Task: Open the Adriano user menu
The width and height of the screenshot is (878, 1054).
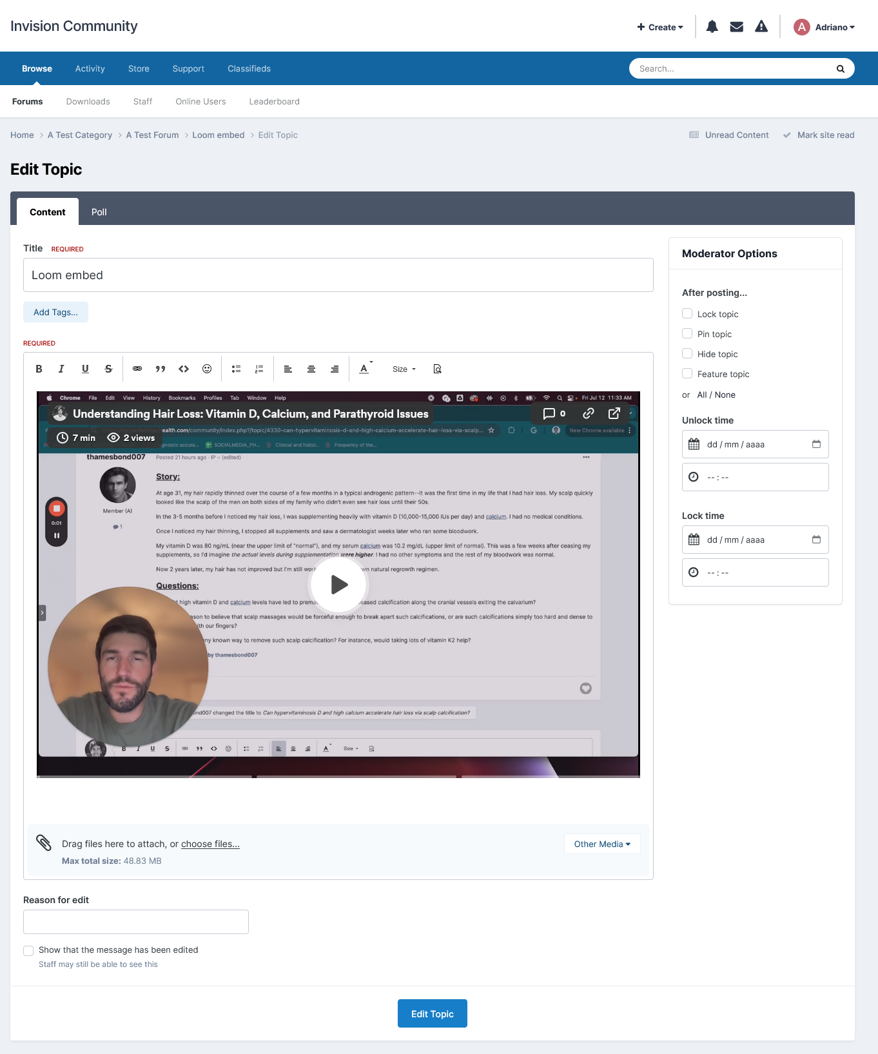Action: [x=824, y=27]
